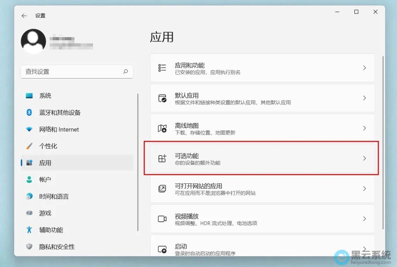Open the 可选功能 settings entry
Viewport: 397px width, 267px height.
262,159
